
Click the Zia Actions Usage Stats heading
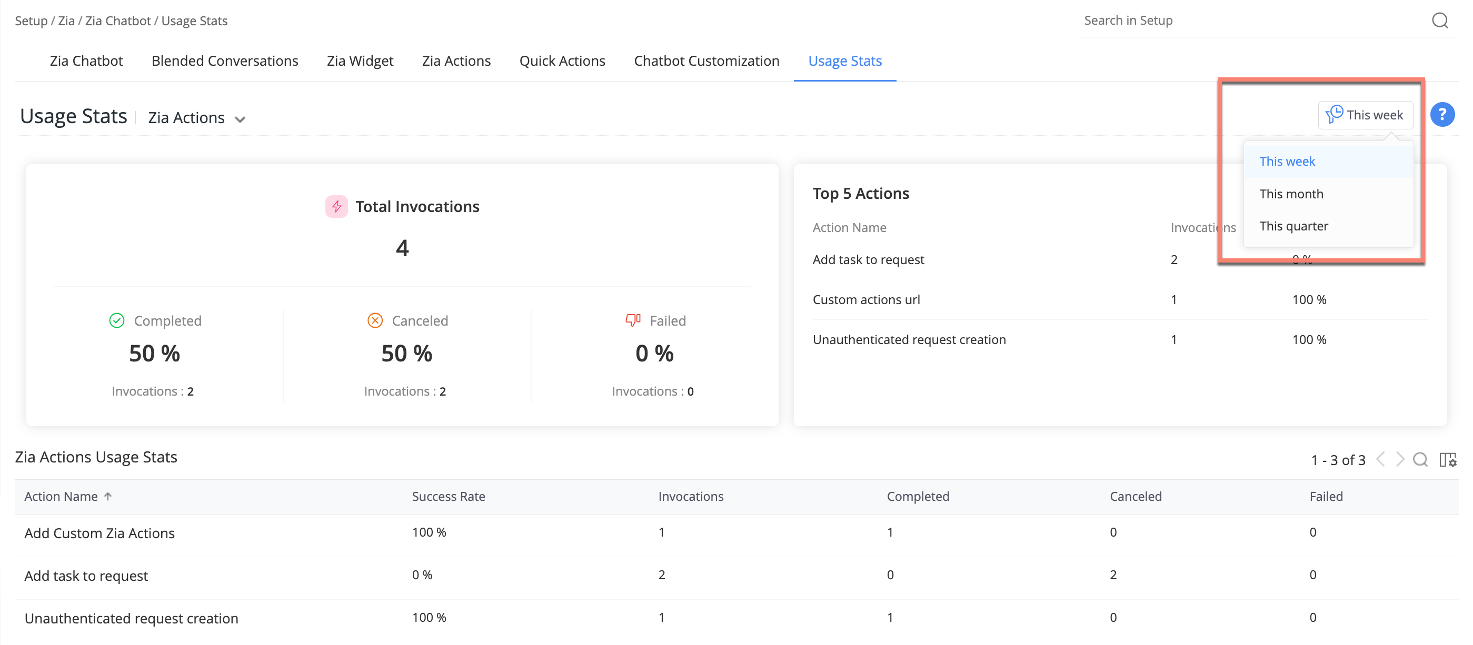click(x=96, y=457)
